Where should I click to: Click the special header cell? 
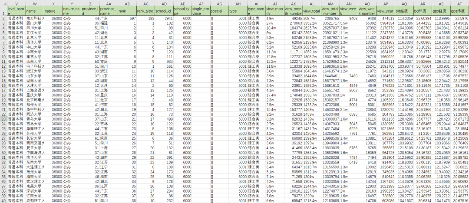(219, 11)
